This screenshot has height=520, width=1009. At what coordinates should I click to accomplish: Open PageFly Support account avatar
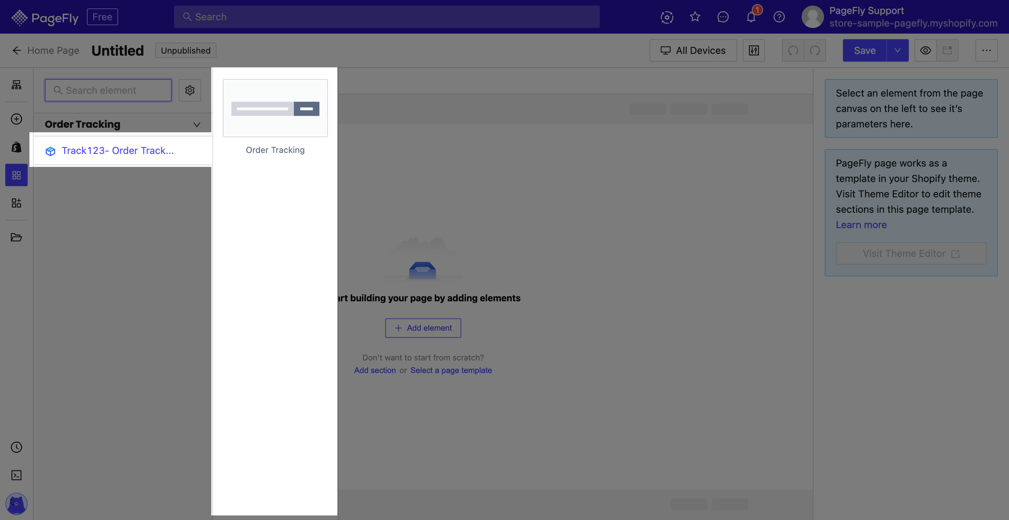pos(812,17)
